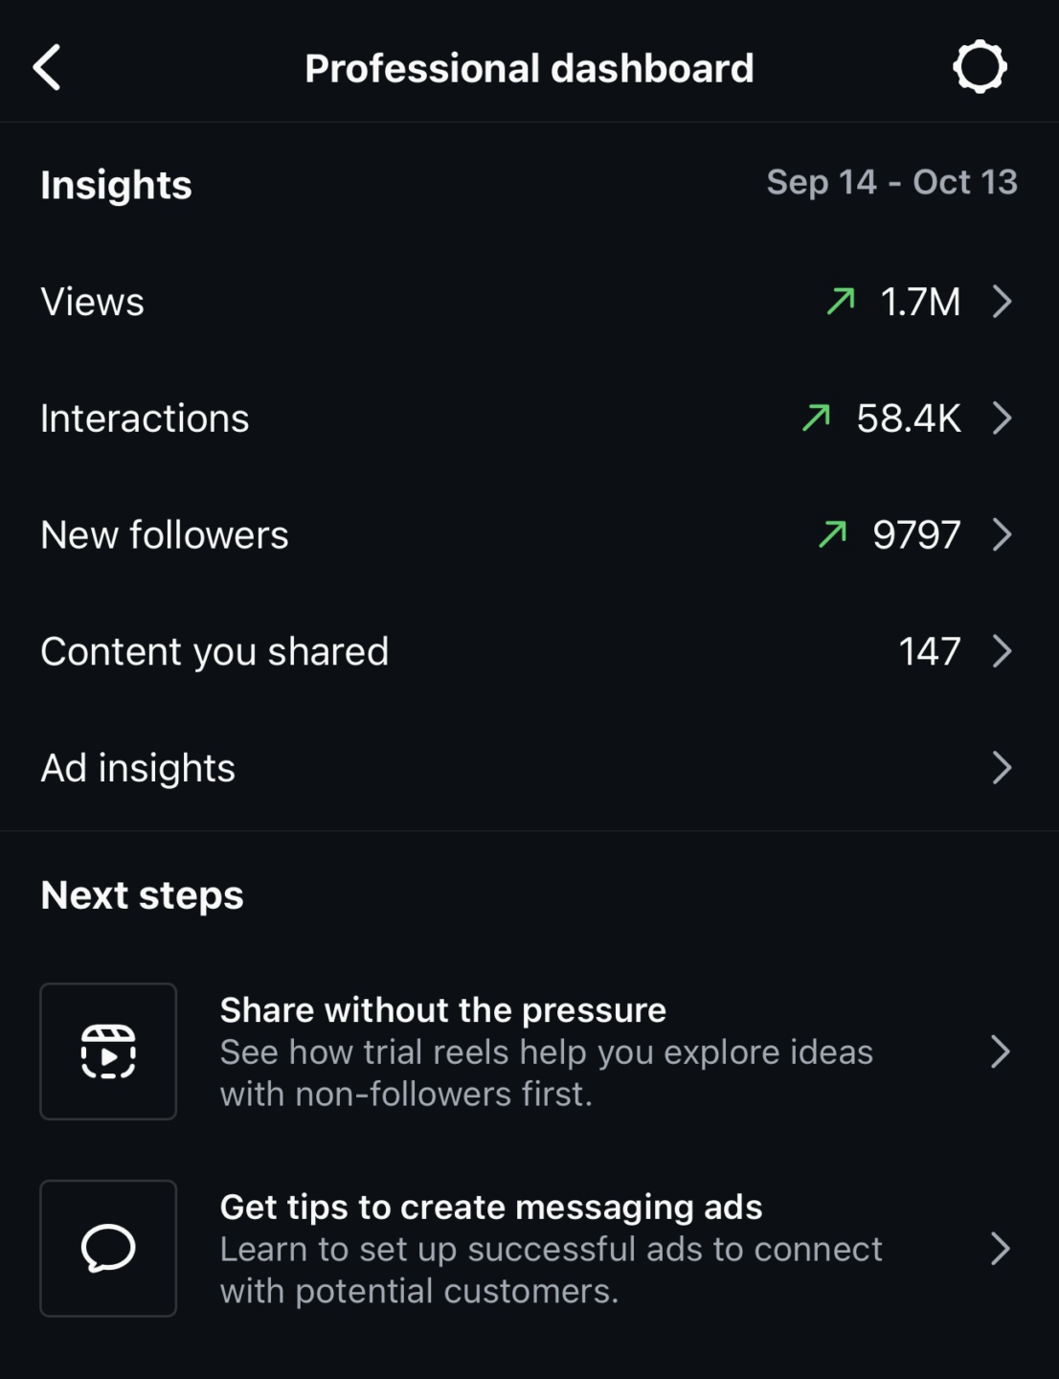The image size is (1059, 1379).
Task: Expand New followers with its chevron
Action: [x=1002, y=534]
